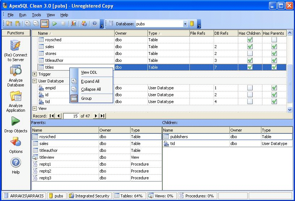This screenshot has width=295, height=201.
Task: Toggle Has Parents checkbox for titles row
Action: click(274, 67)
